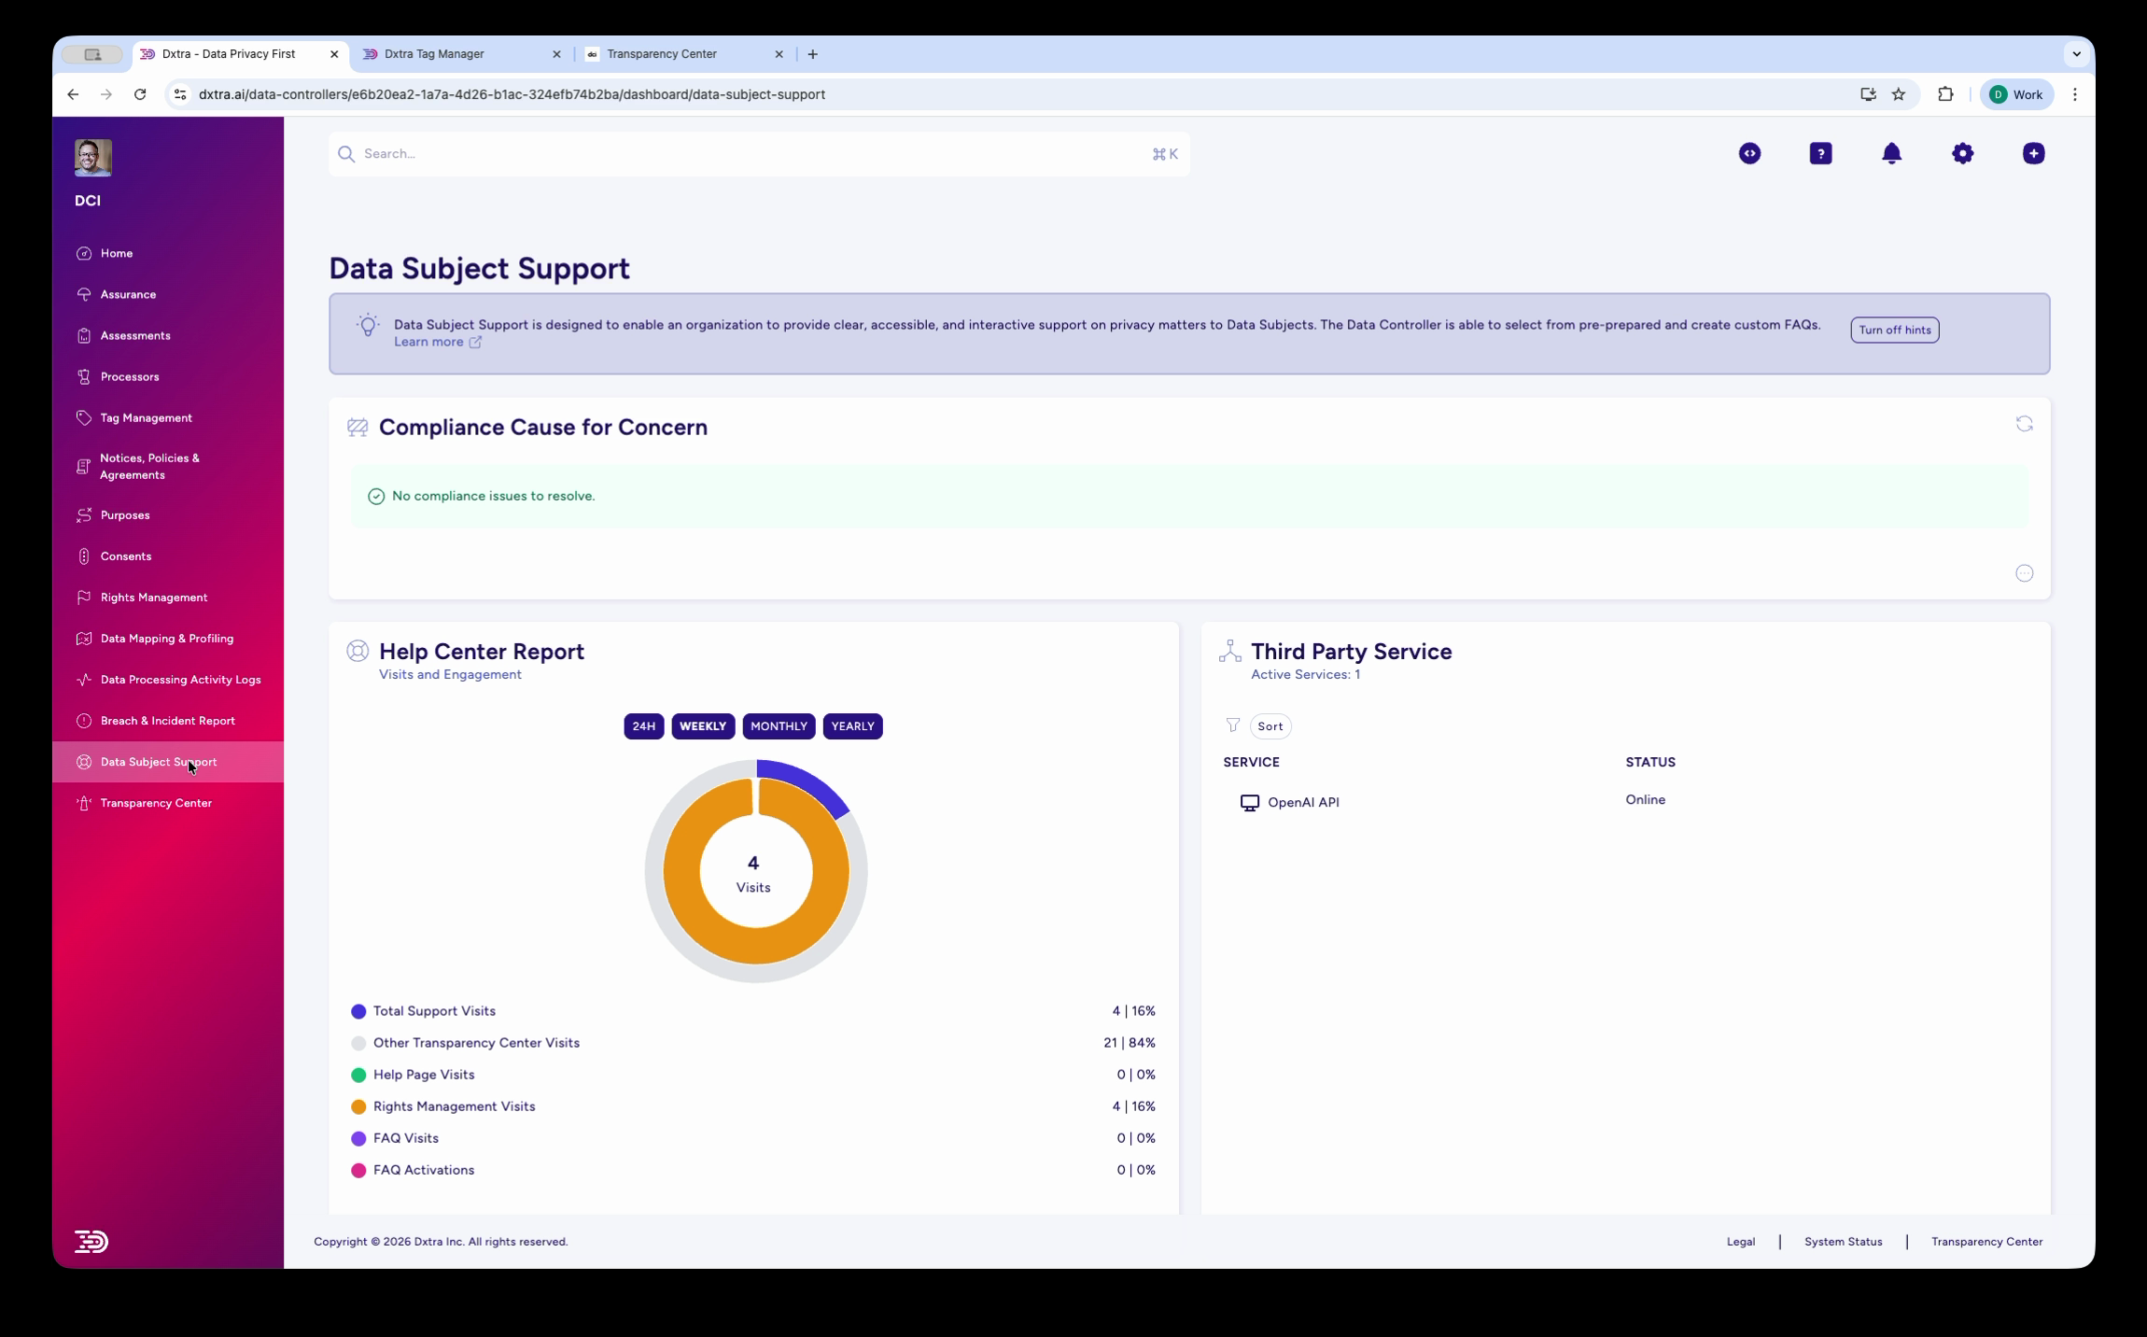Turn off hints on the info banner
The height and width of the screenshot is (1337, 2147).
click(1893, 330)
